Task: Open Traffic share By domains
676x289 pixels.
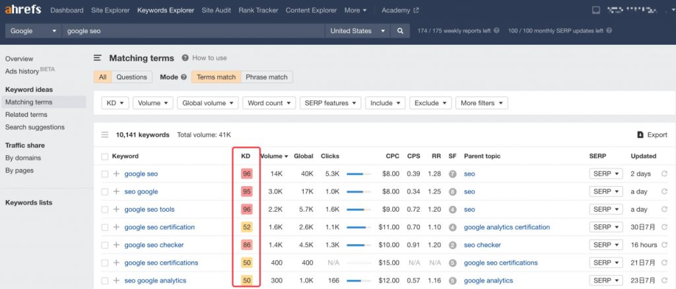Action: (x=23, y=158)
